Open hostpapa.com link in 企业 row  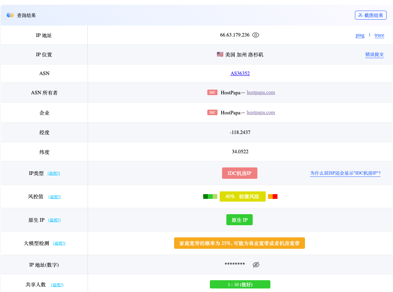261,112
